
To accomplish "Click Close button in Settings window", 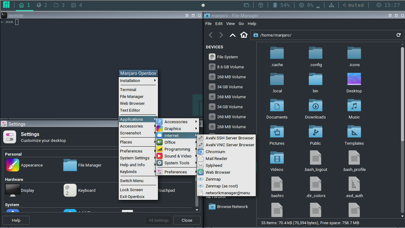I will tap(187, 220).
